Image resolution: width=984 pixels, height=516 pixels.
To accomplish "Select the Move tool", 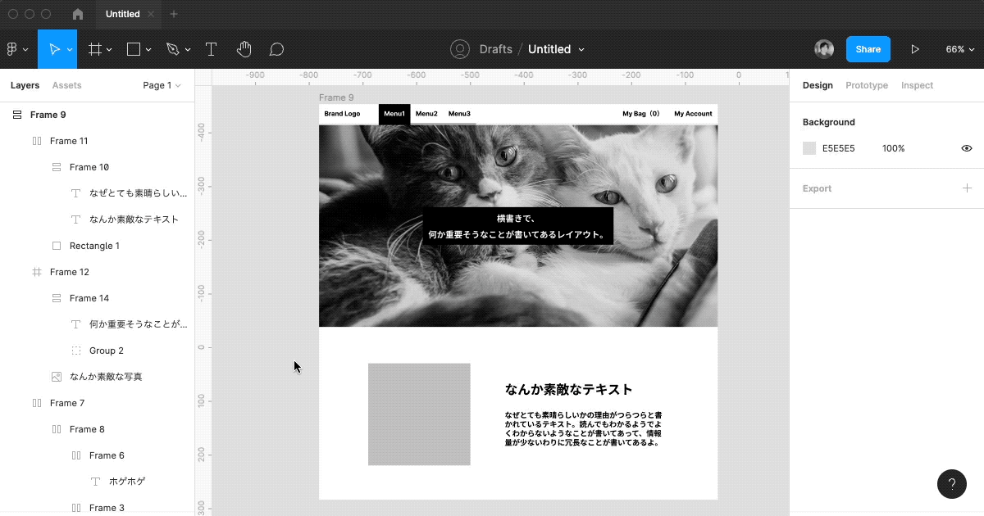I will pos(54,49).
